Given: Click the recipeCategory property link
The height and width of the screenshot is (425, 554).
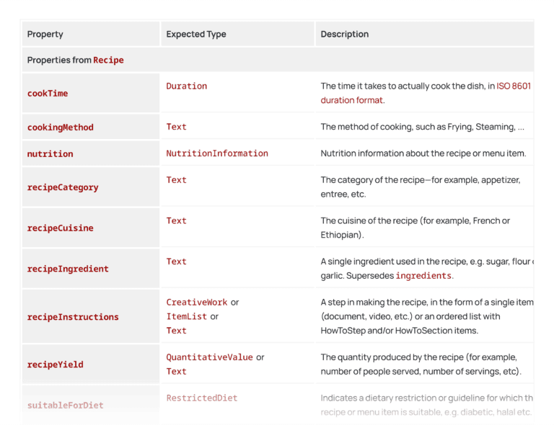Looking at the screenshot, I should 63,187.
